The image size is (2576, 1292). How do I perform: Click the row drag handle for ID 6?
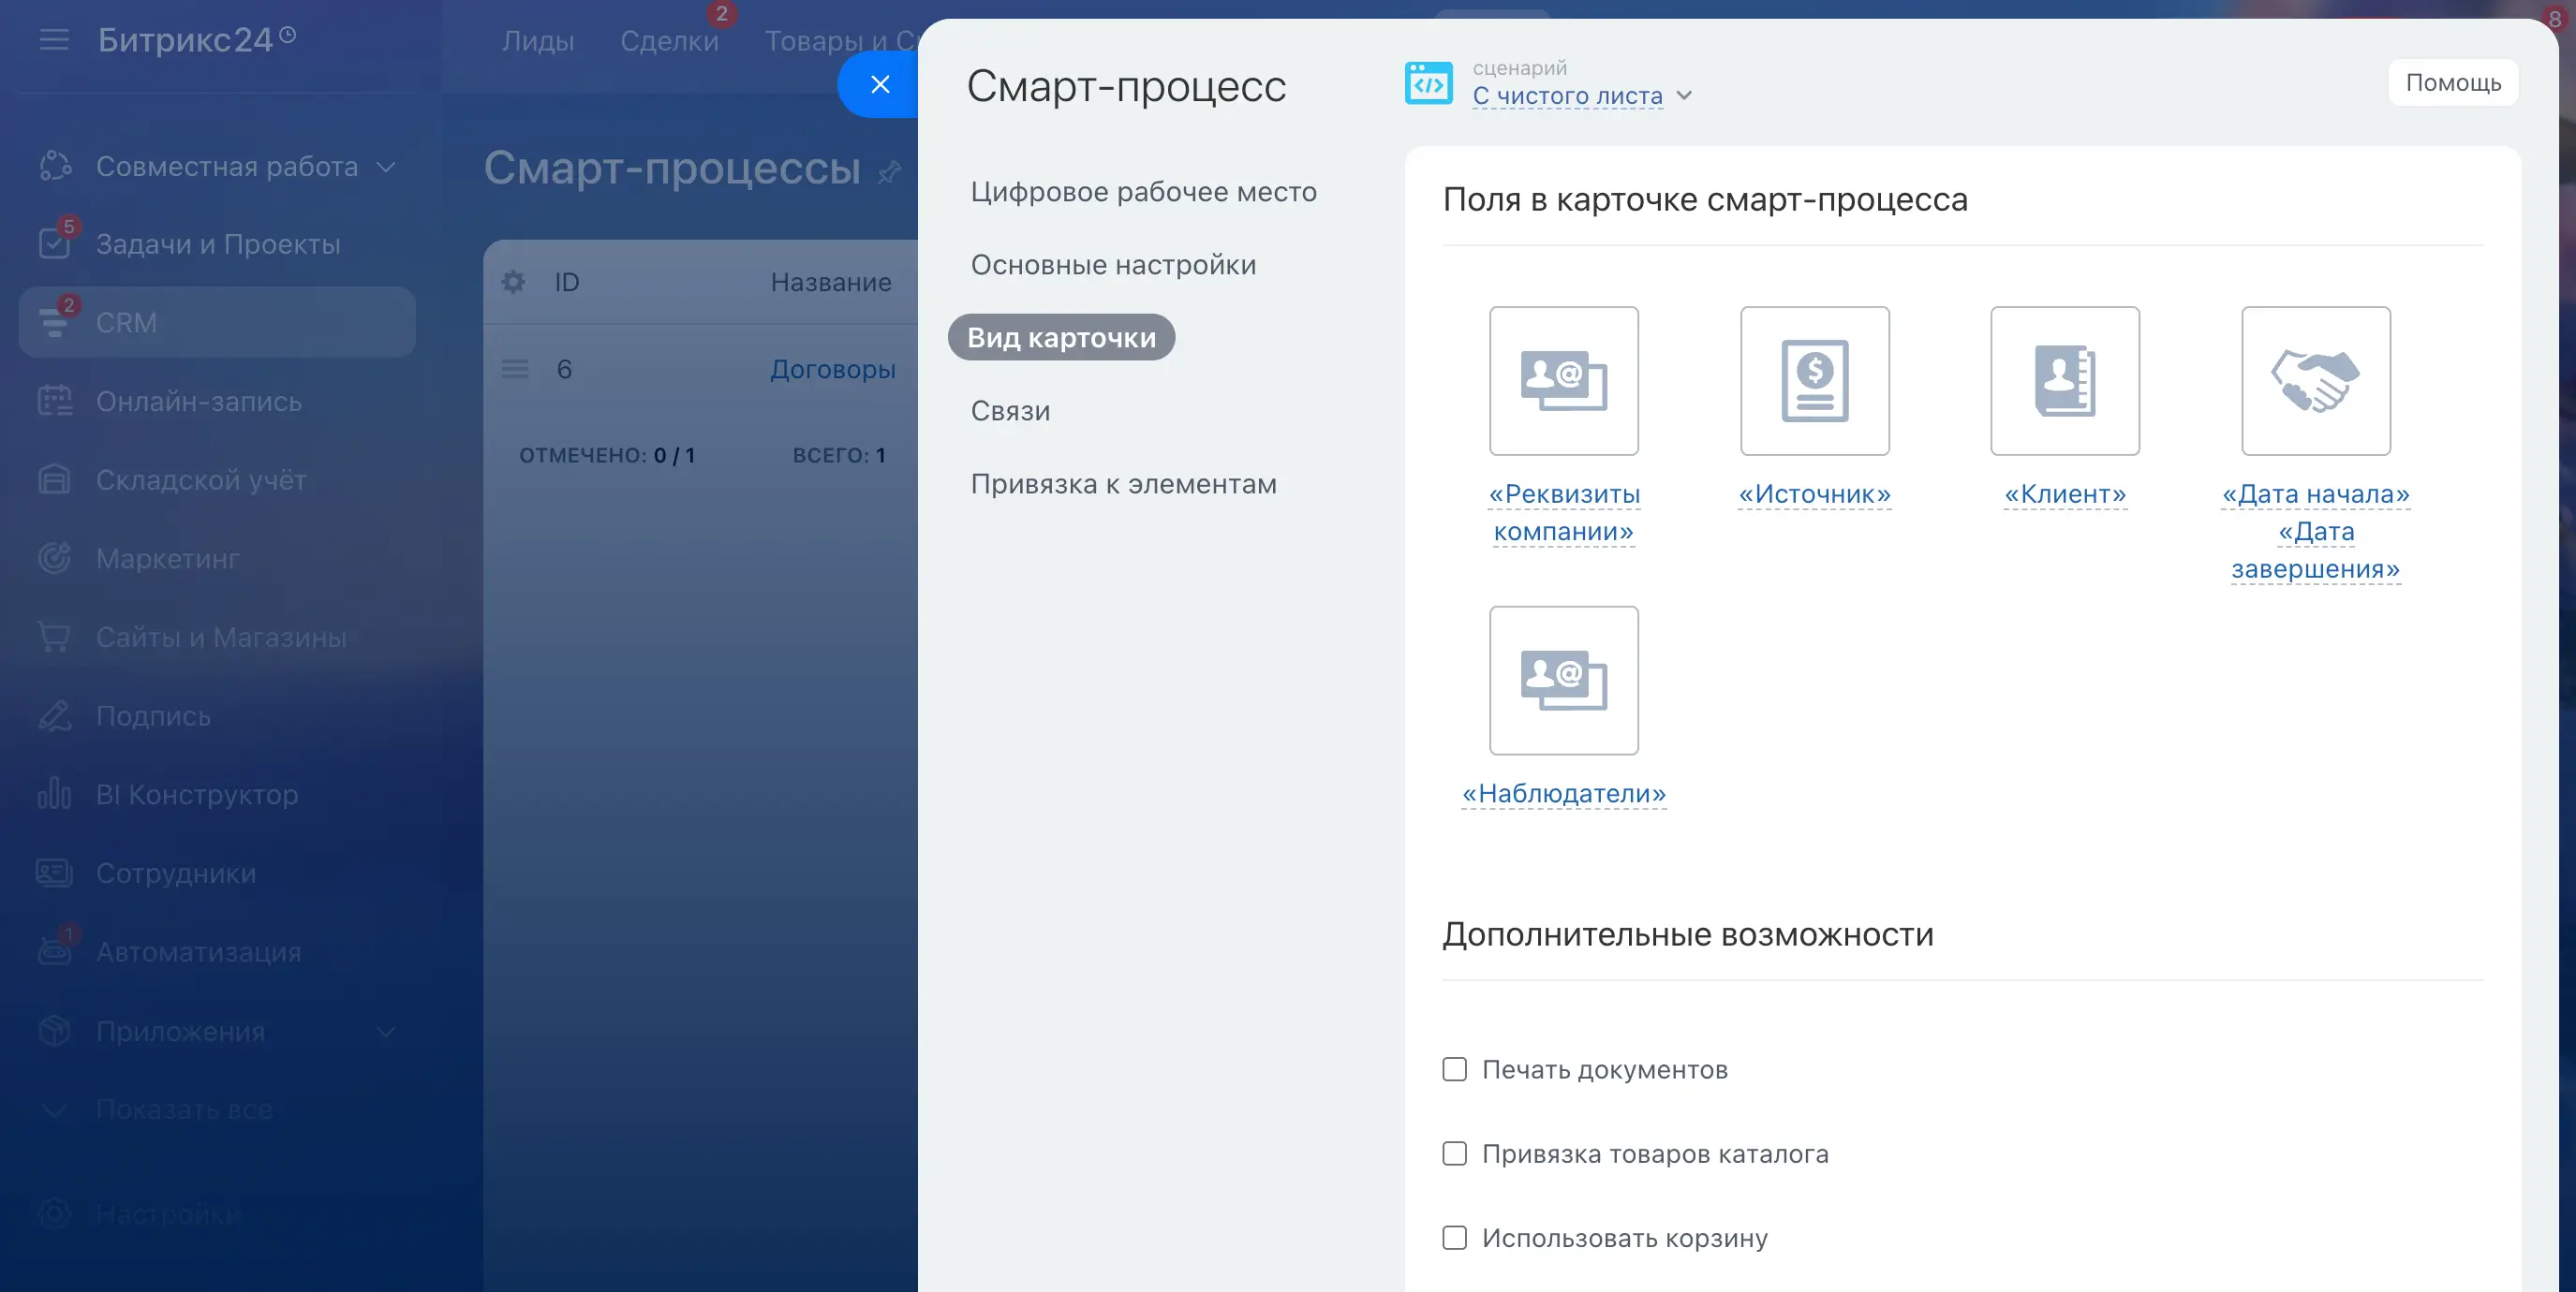click(x=515, y=369)
